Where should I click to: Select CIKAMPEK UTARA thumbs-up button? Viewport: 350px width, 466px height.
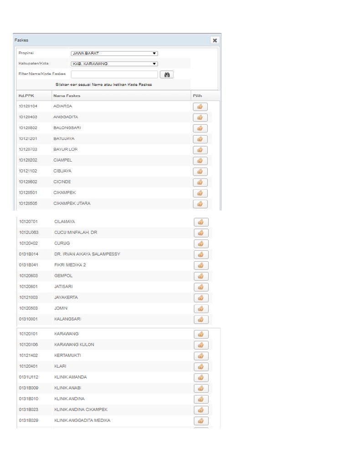pyautogui.click(x=200, y=203)
